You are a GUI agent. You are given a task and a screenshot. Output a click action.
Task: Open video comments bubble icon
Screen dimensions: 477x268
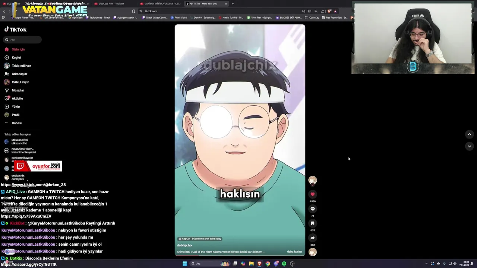pyautogui.click(x=313, y=208)
